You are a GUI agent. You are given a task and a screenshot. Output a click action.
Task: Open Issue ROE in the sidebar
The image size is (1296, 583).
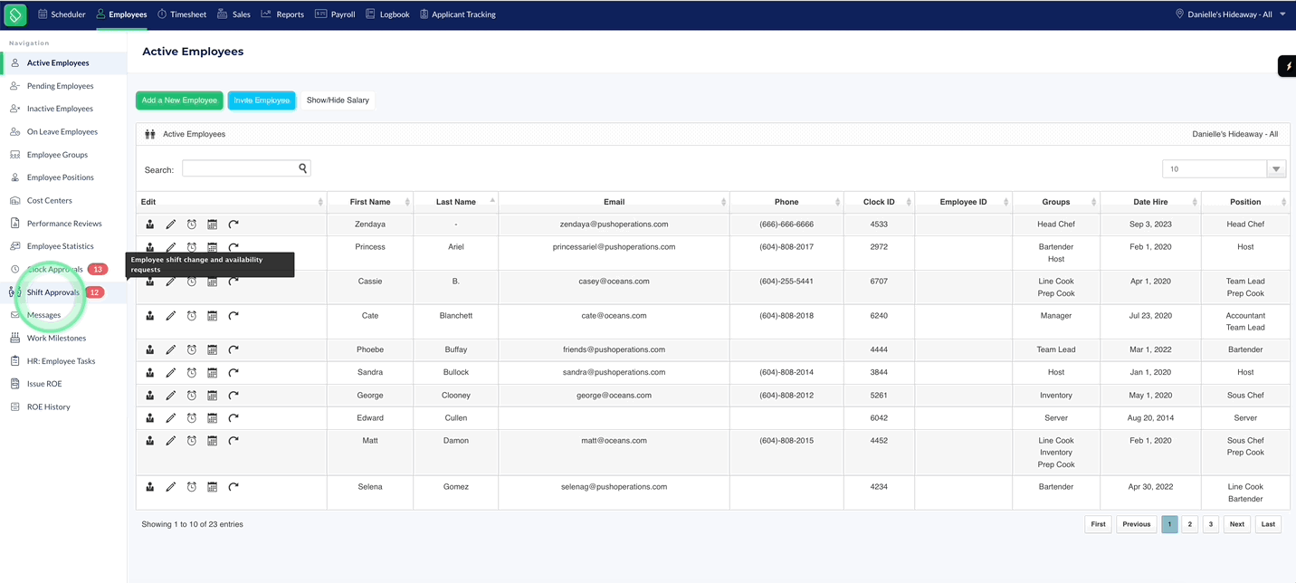click(x=44, y=384)
